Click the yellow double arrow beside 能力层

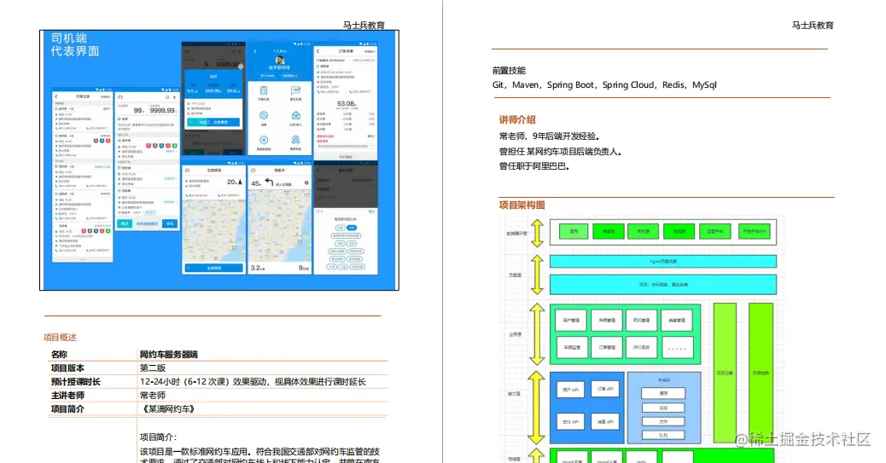point(536,407)
